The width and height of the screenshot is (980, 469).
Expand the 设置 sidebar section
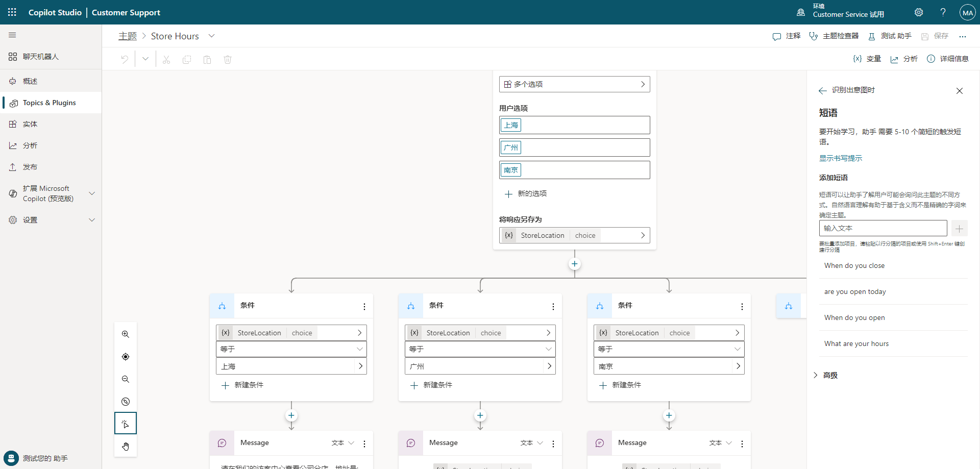click(92, 220)
